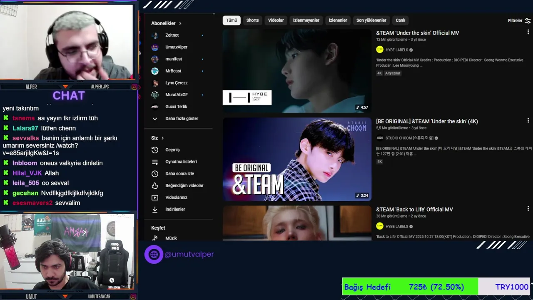Click chat username gecehan

pyautogui.click(x=25, y=193)
